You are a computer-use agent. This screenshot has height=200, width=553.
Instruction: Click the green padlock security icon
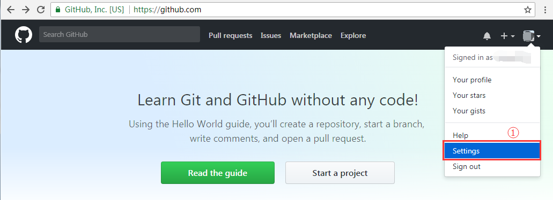tap(58, 10)
